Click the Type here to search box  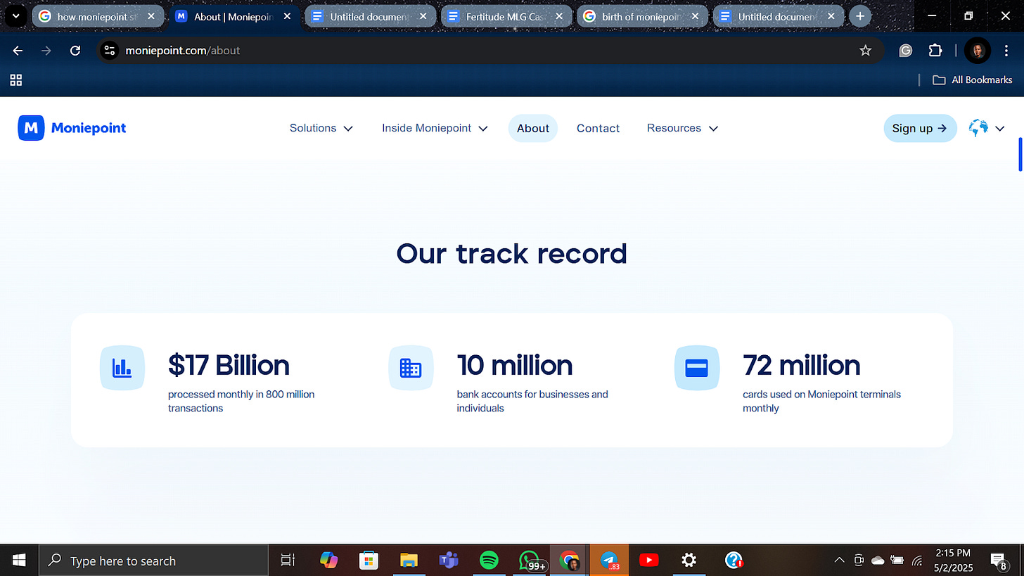pyautogui.click(x=153, y=561)
